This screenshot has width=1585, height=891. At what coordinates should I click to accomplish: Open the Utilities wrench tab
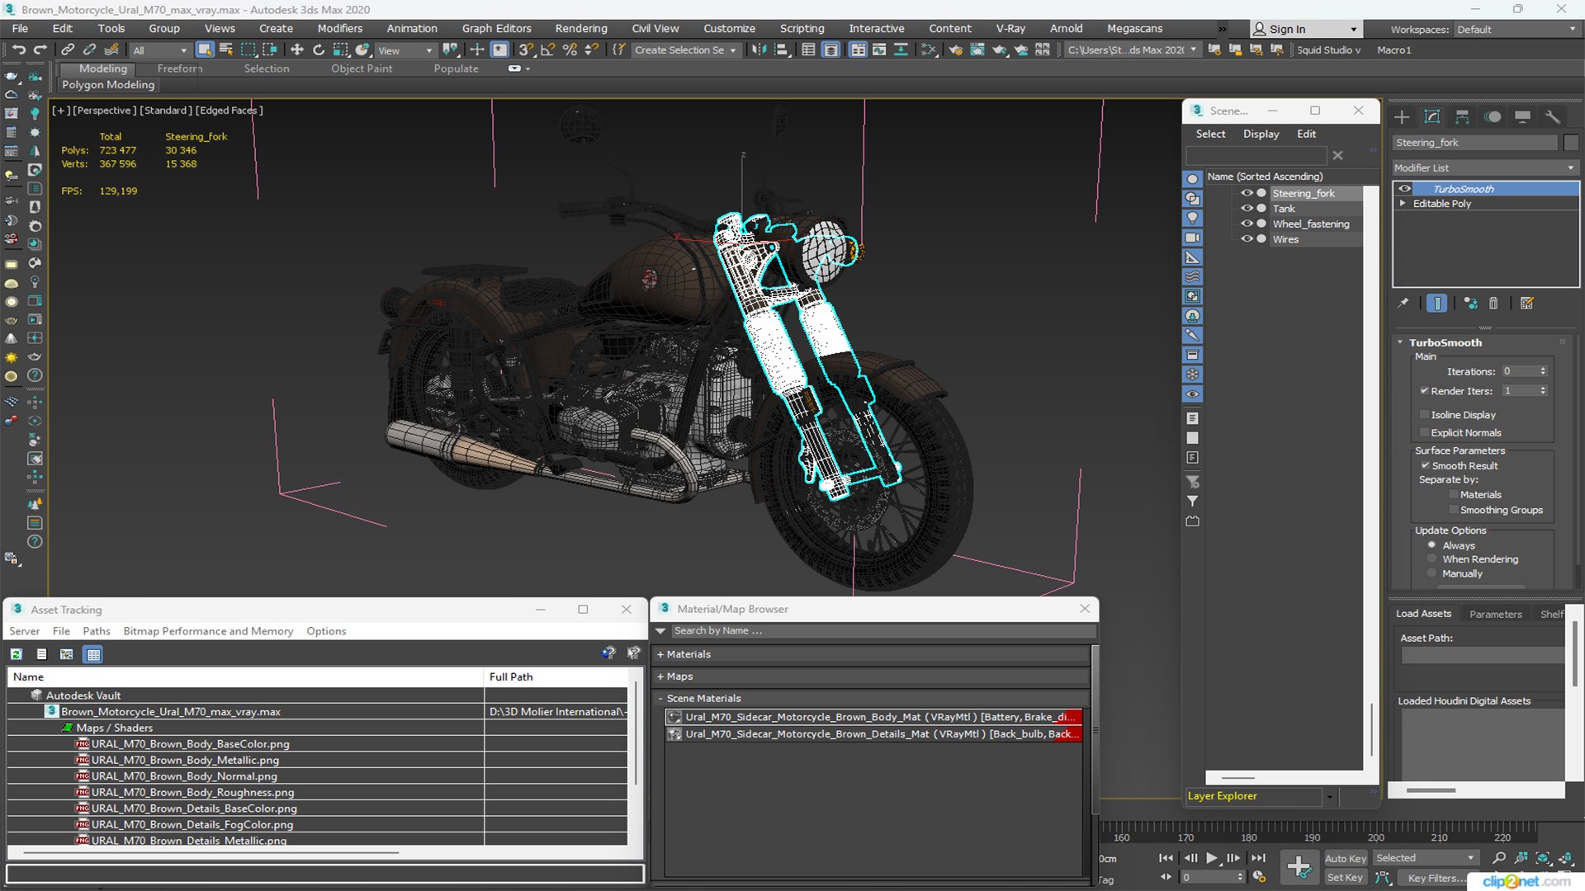tap(1553, 117)
